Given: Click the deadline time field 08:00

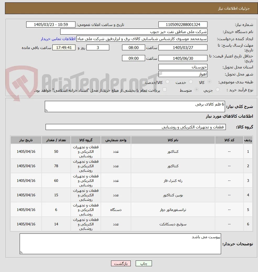Looking at the screenshot, I should (x=134, y=47).
